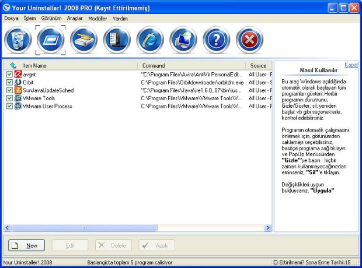Select the VMware Tools row name
The height and width of the screenshot is (268, 362).
point(39,98)
